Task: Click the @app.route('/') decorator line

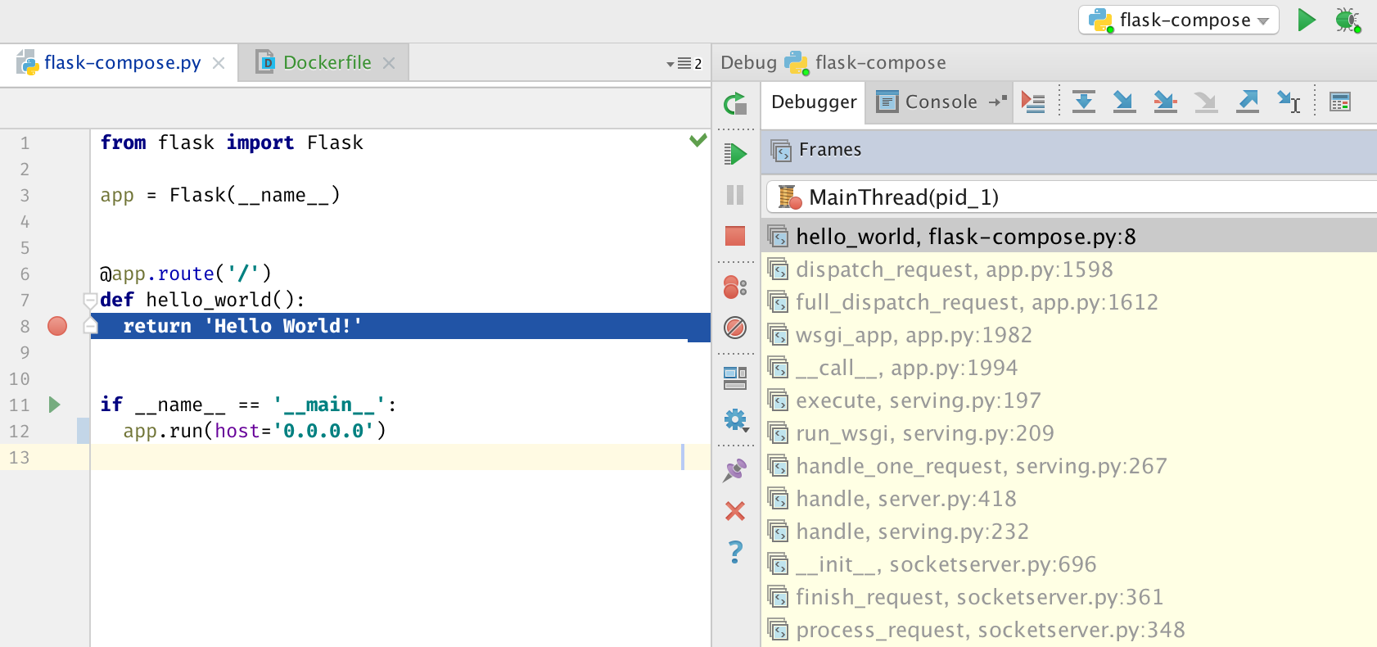Action: click(186, 274)
